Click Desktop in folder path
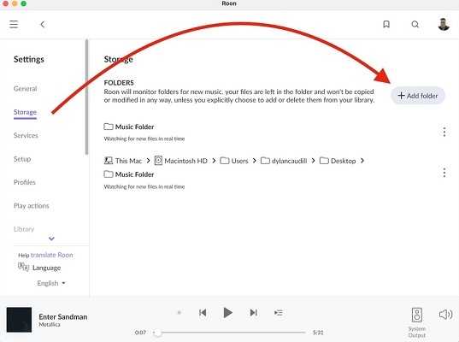 tap(338, 161)
